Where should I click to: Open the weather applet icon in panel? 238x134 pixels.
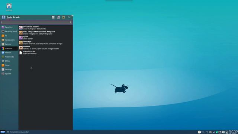click(x=199, y=132)
